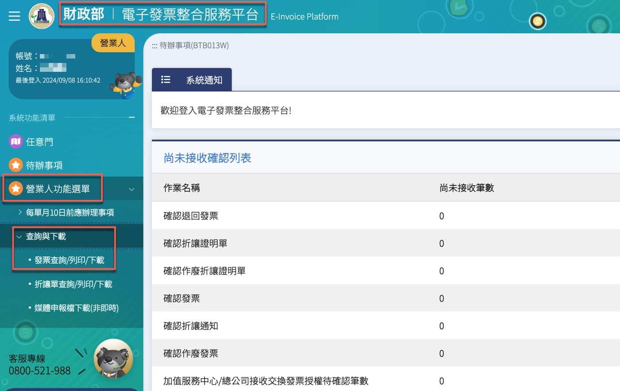Click the Ministry of Finance emblem logo
This screenshot has height=391, width=620.
pyautogui.click(x=41, y=16)
